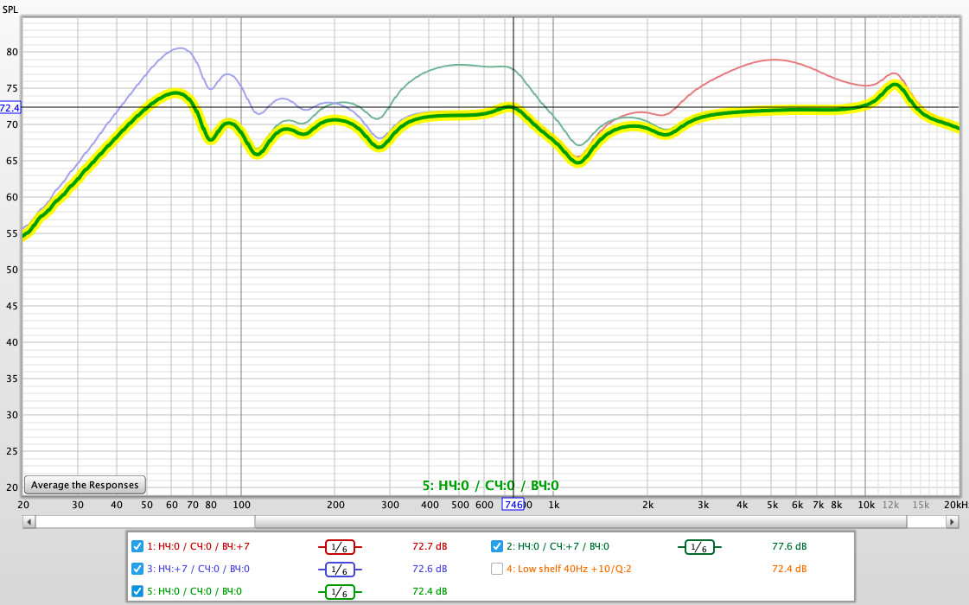This screenshot has width=969, height=605.
Task: Click the green 72.4 dB value for trace 5
Action: click(x=430, y=591)
